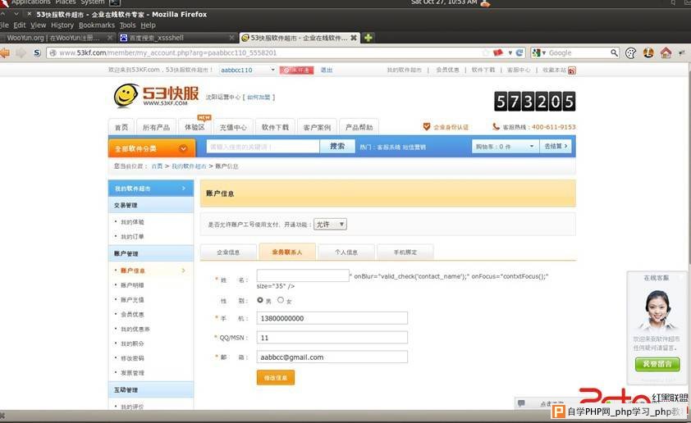Click the 去结算 checkout button
Viewport: 691px width, 423px height.
[556, 147]
